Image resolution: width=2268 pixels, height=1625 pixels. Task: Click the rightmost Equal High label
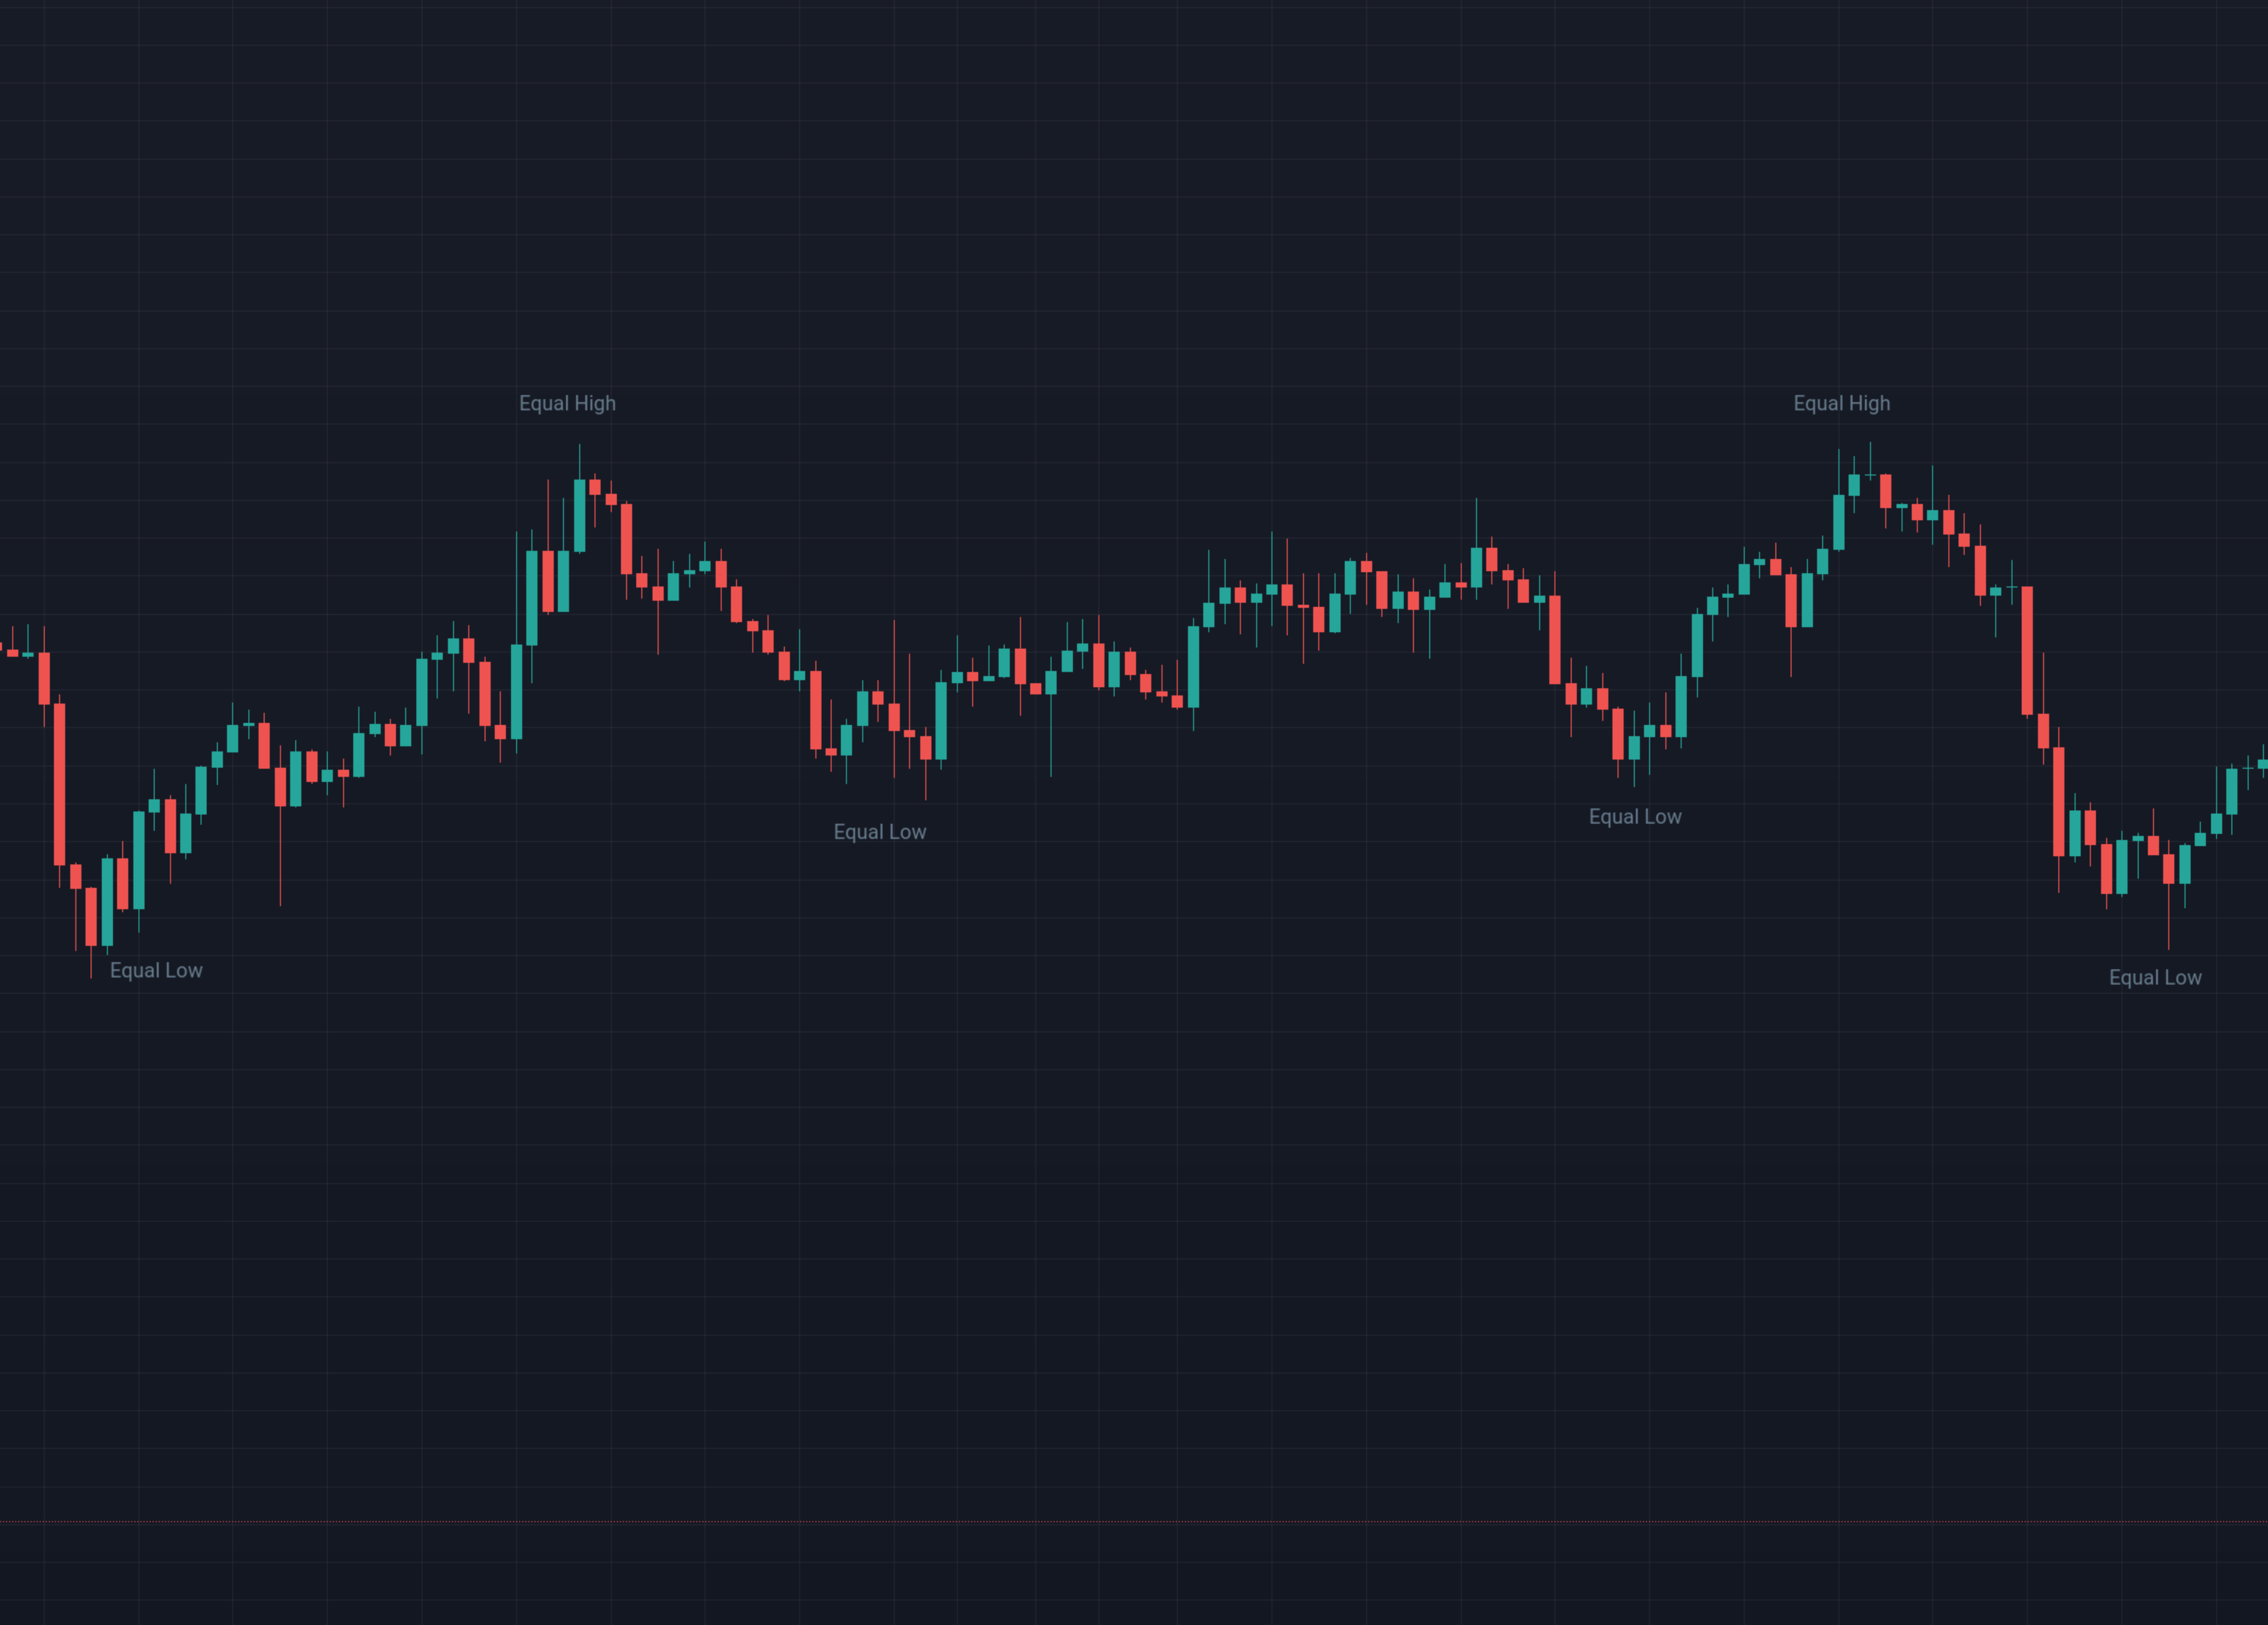click(1841, 403)
